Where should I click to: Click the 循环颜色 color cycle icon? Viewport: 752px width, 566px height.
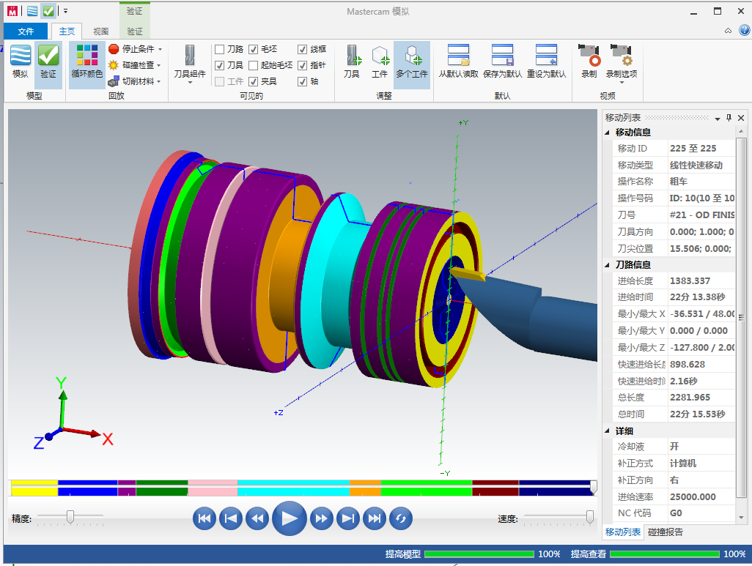tap(87, 62)
